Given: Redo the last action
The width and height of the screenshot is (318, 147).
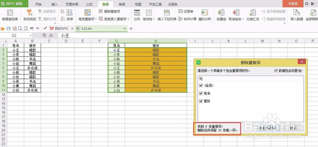Looking at the screenshot, I should click(38, 29).
